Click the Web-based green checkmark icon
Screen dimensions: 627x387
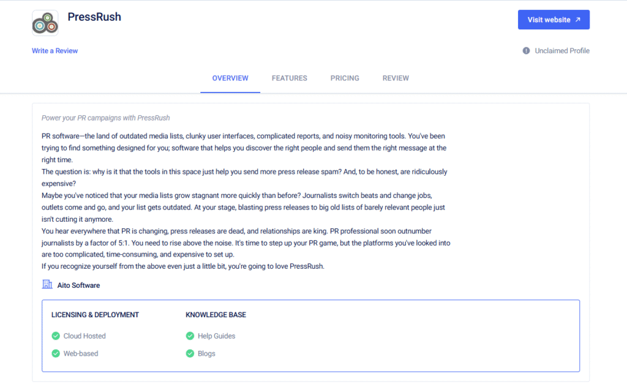tap(56, 353)
